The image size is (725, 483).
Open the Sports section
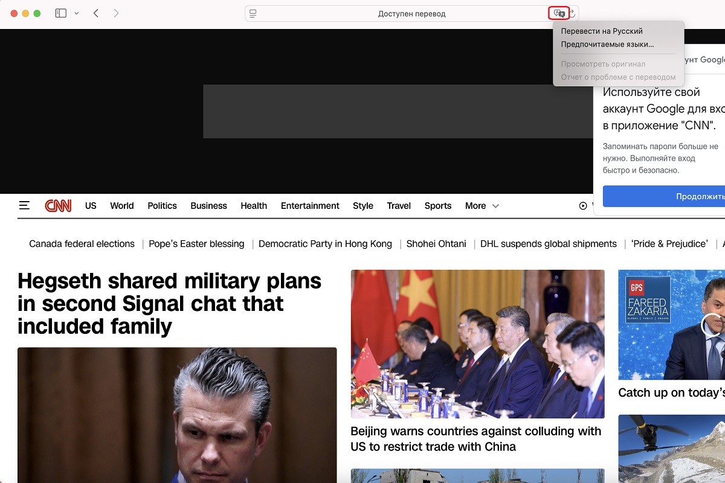(x=438, y=206)
